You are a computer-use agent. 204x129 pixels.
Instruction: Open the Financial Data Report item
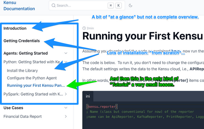tap(22, 116)
